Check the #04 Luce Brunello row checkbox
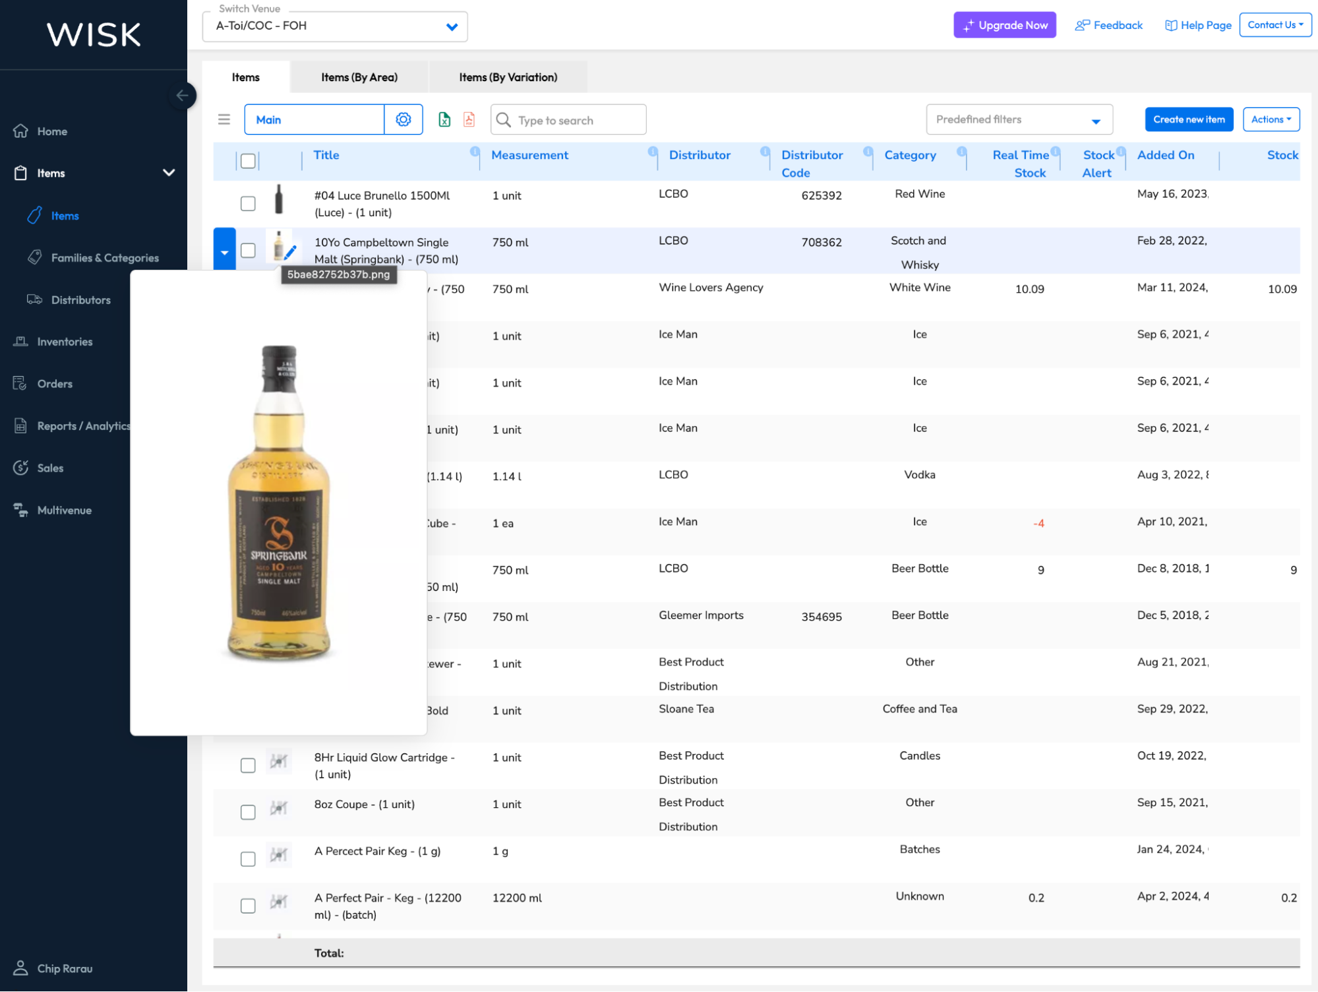This screenshot has height=992, width=1318. 248,204
